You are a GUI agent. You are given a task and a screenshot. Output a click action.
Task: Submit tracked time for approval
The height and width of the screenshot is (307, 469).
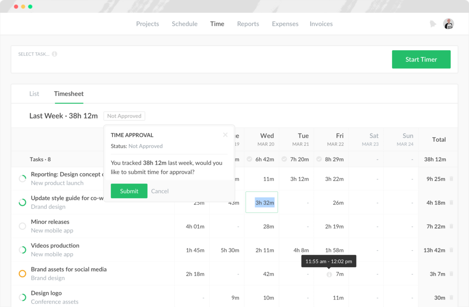(x=129, y=191)
